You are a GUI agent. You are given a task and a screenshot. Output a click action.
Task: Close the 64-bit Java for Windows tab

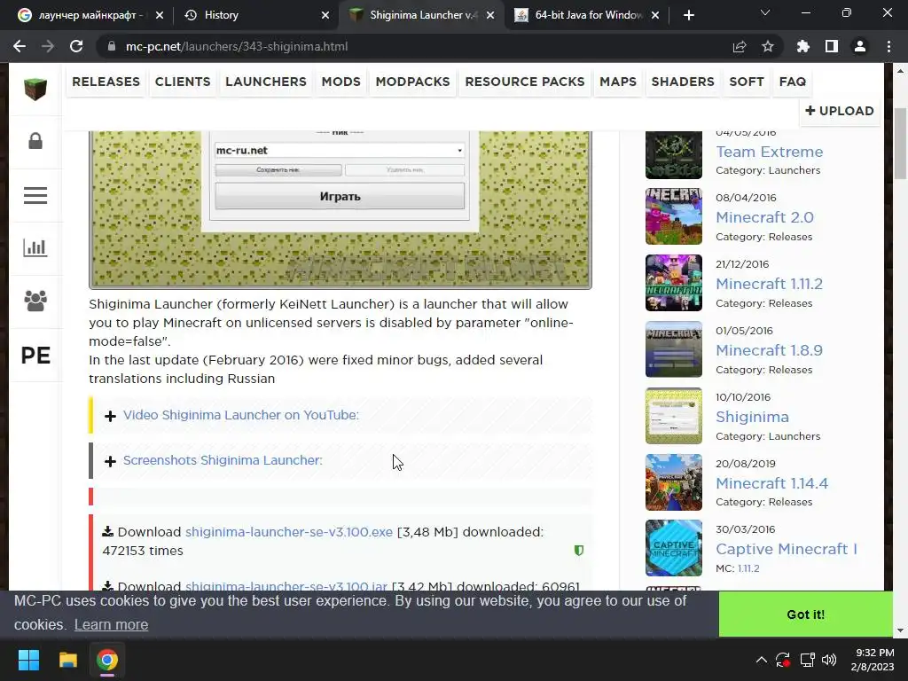click(655, 15)
